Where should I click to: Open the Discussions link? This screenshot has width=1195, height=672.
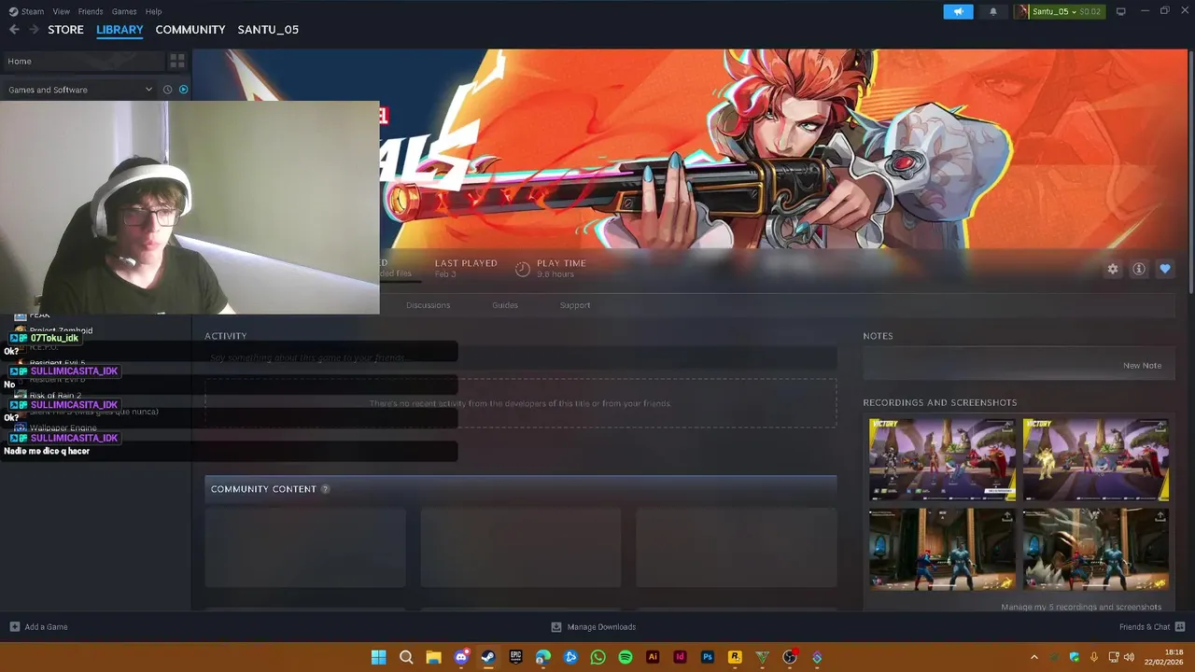point(428,305)
